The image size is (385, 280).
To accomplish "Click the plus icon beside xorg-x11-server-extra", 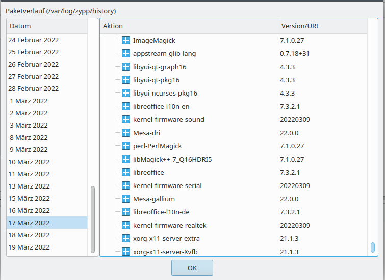I will click(126, 238).
